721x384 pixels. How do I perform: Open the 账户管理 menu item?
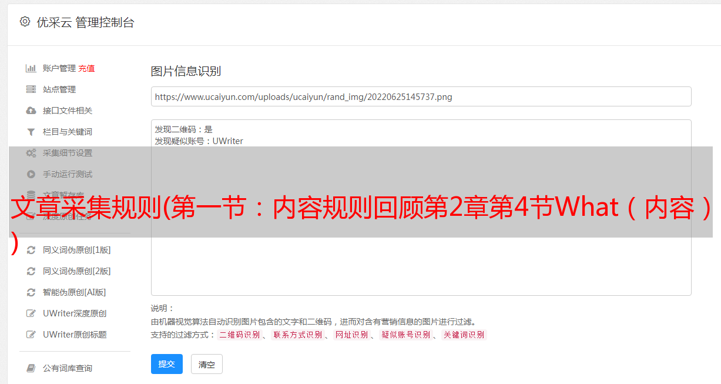click(59, 68)
